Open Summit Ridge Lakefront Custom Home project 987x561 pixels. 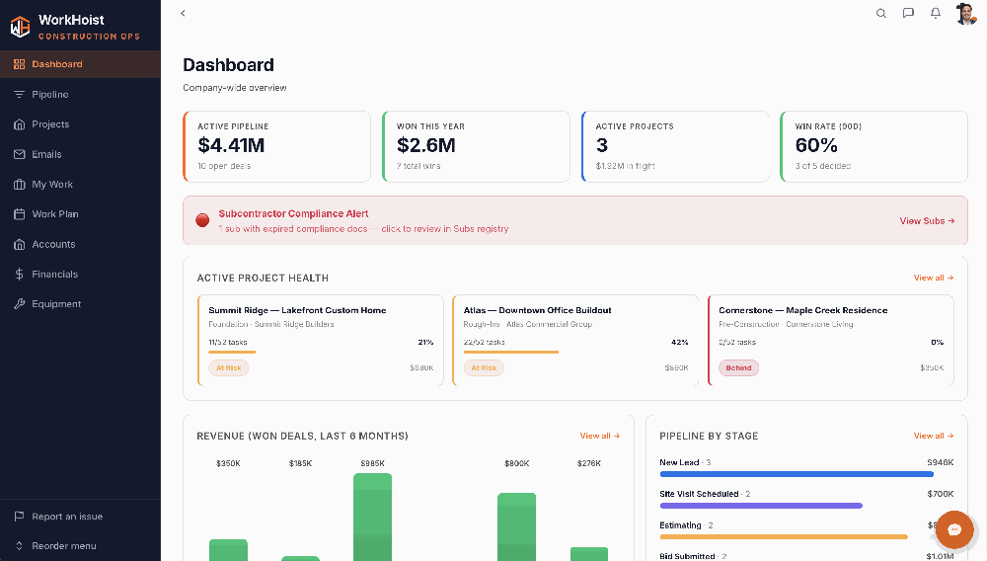(321, 340)
